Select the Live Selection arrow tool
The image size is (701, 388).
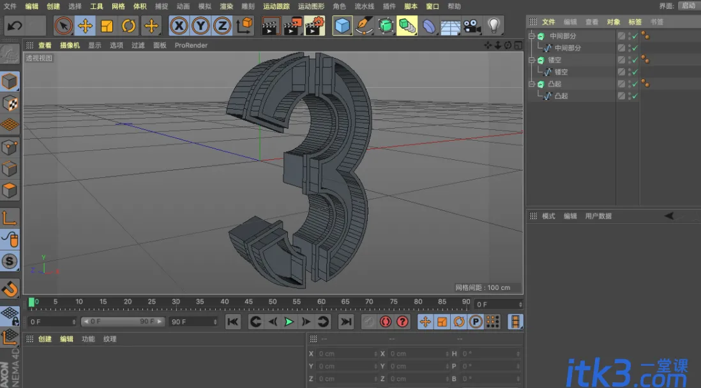tap(63, 26)
